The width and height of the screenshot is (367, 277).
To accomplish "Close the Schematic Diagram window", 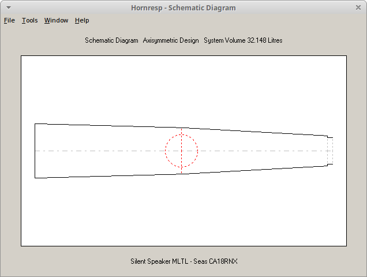I will [358, 8].
